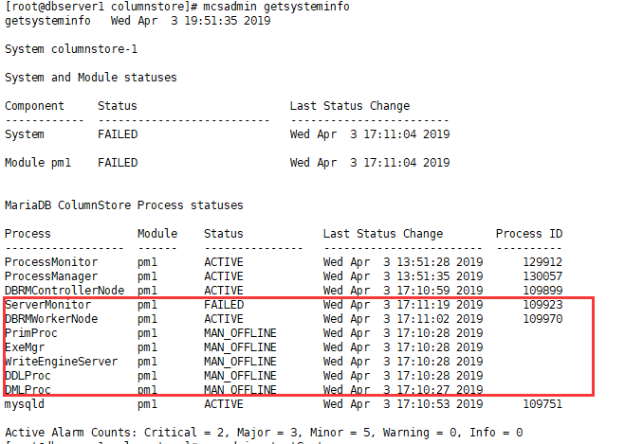
Task: Click the 'DMLProc' process name
Action: click(x=28, y=389)
